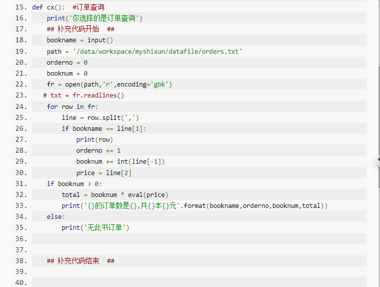The height and width of the screenshot is (287, 380).
Task: Click 'orderno += 1' on line 28
Action: (98, 151)
